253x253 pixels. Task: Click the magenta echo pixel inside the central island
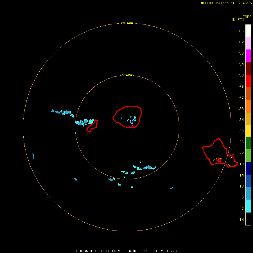tap(132, 123)
